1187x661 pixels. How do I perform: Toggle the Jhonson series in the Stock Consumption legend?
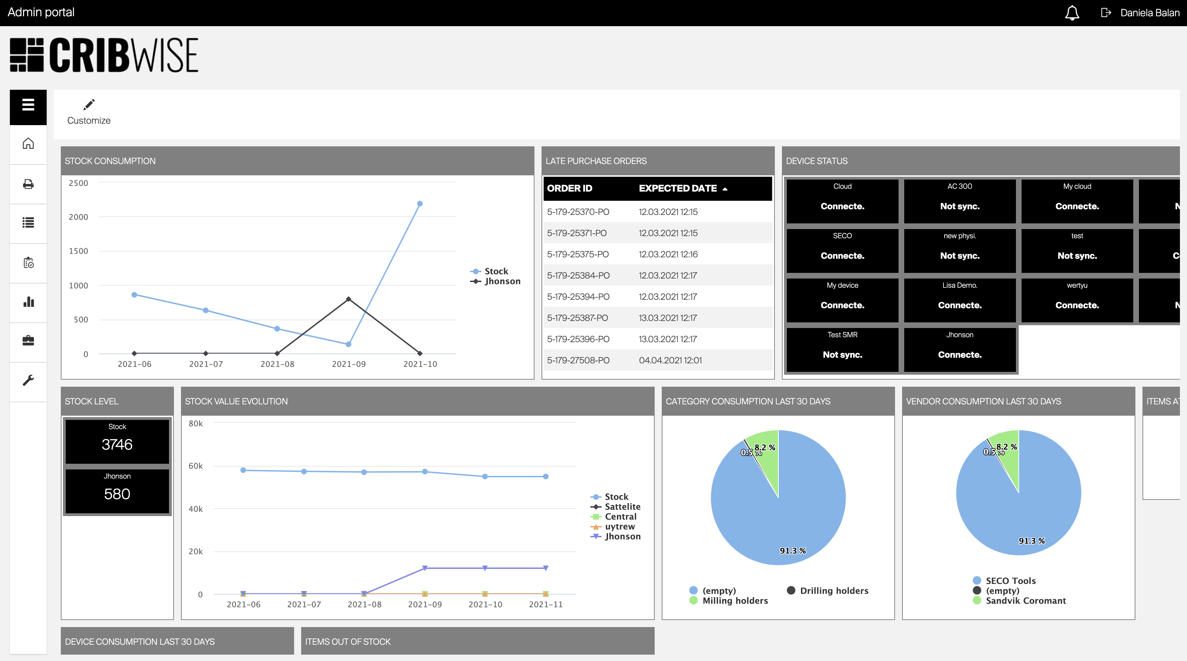point(502,281)
